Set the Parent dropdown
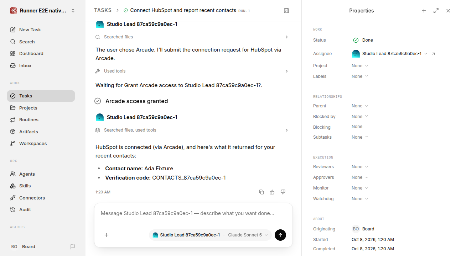 point(360,106)
